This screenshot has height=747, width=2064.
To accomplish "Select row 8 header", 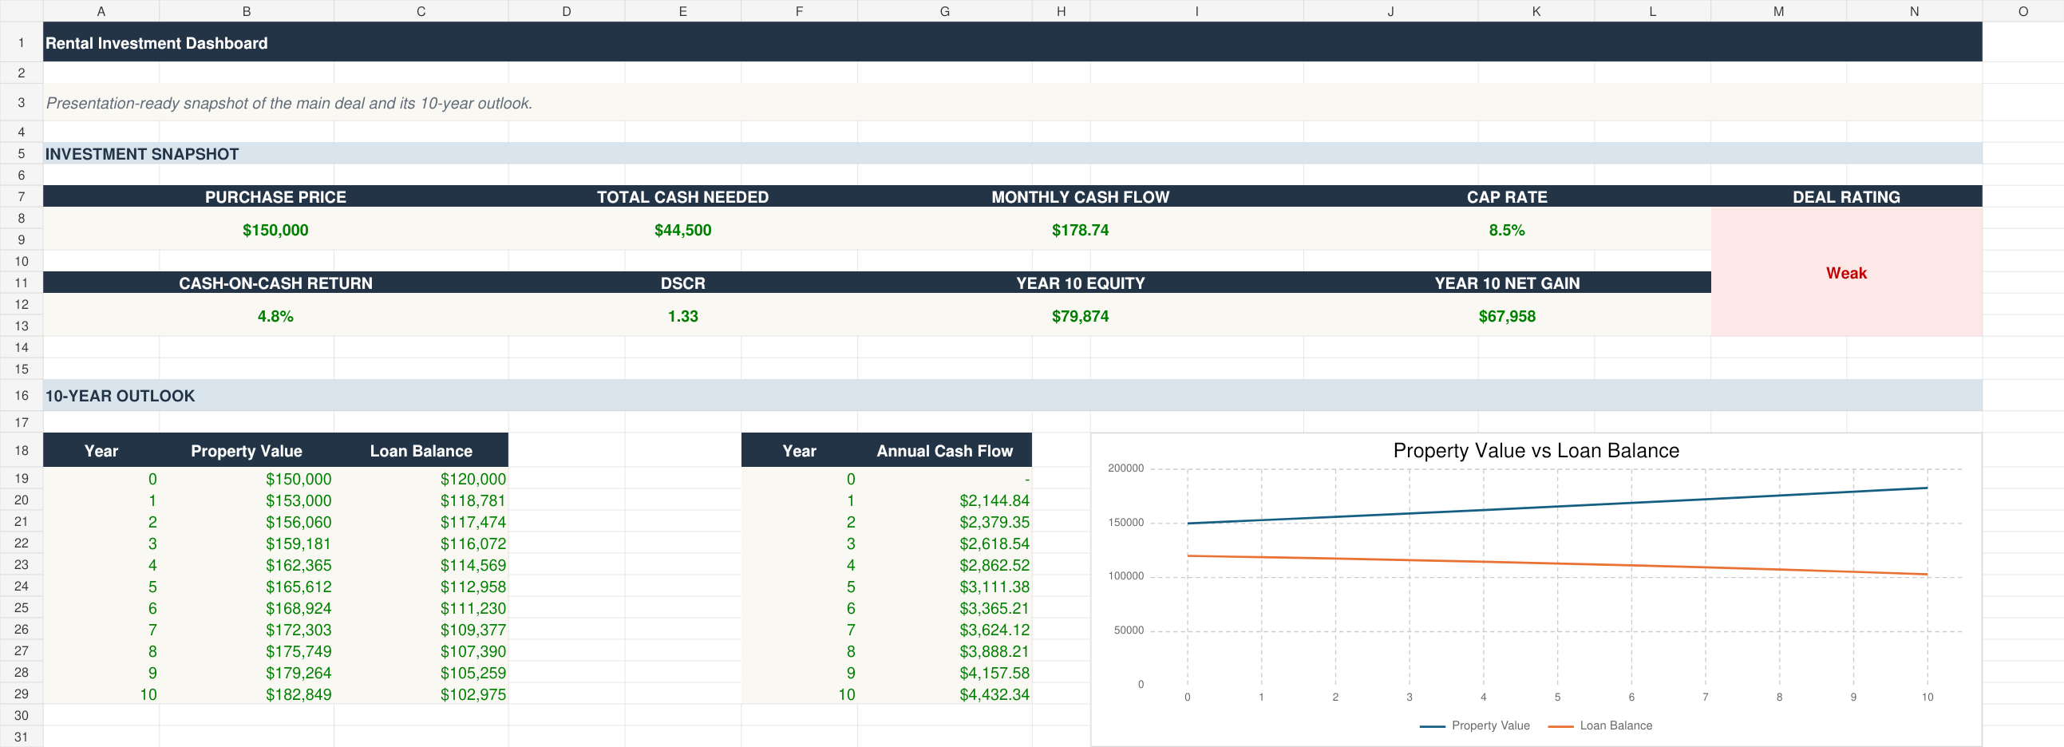I will pos(21,218).
